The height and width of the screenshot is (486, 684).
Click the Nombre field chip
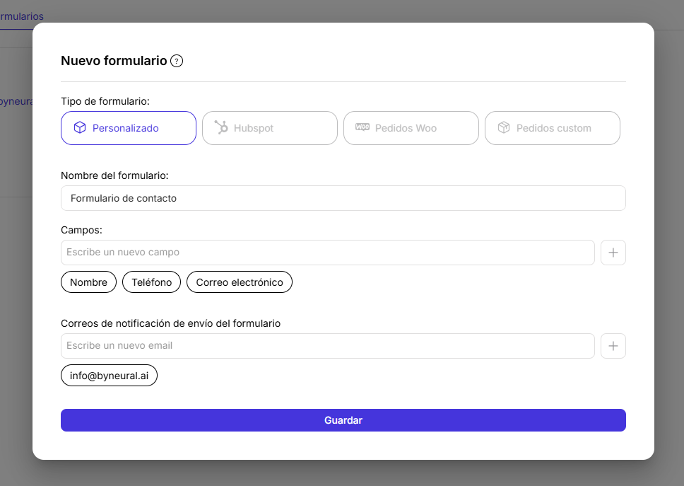pyautogui.click(x=88, y=282)
